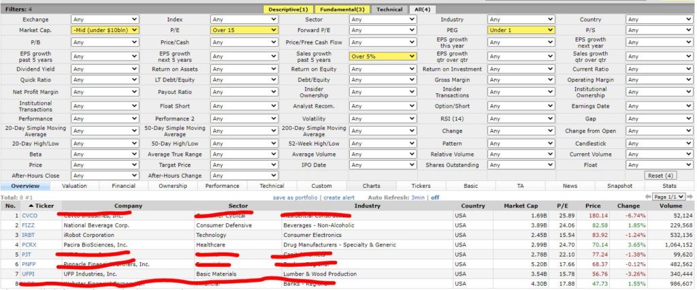697x290 pixels.
Task: Open the FIZZ ticker link
Action: tap(28, 225)
